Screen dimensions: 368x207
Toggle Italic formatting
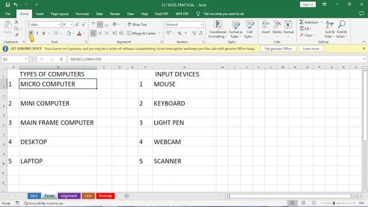point(37,33)
